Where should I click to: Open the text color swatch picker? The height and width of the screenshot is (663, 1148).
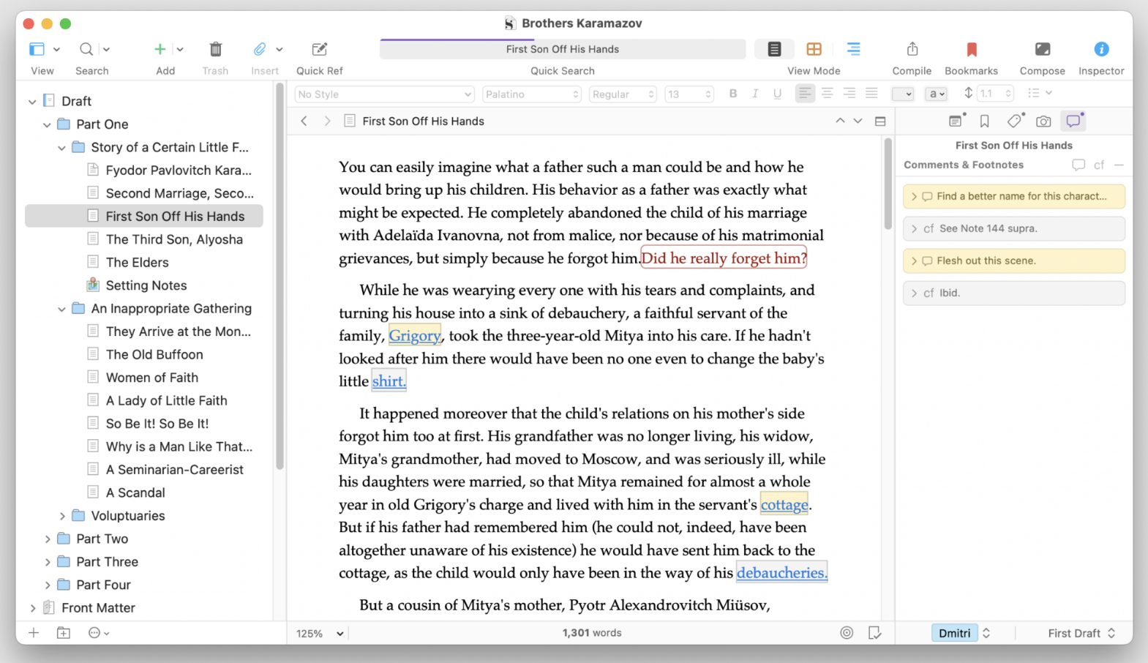(902, 94)
